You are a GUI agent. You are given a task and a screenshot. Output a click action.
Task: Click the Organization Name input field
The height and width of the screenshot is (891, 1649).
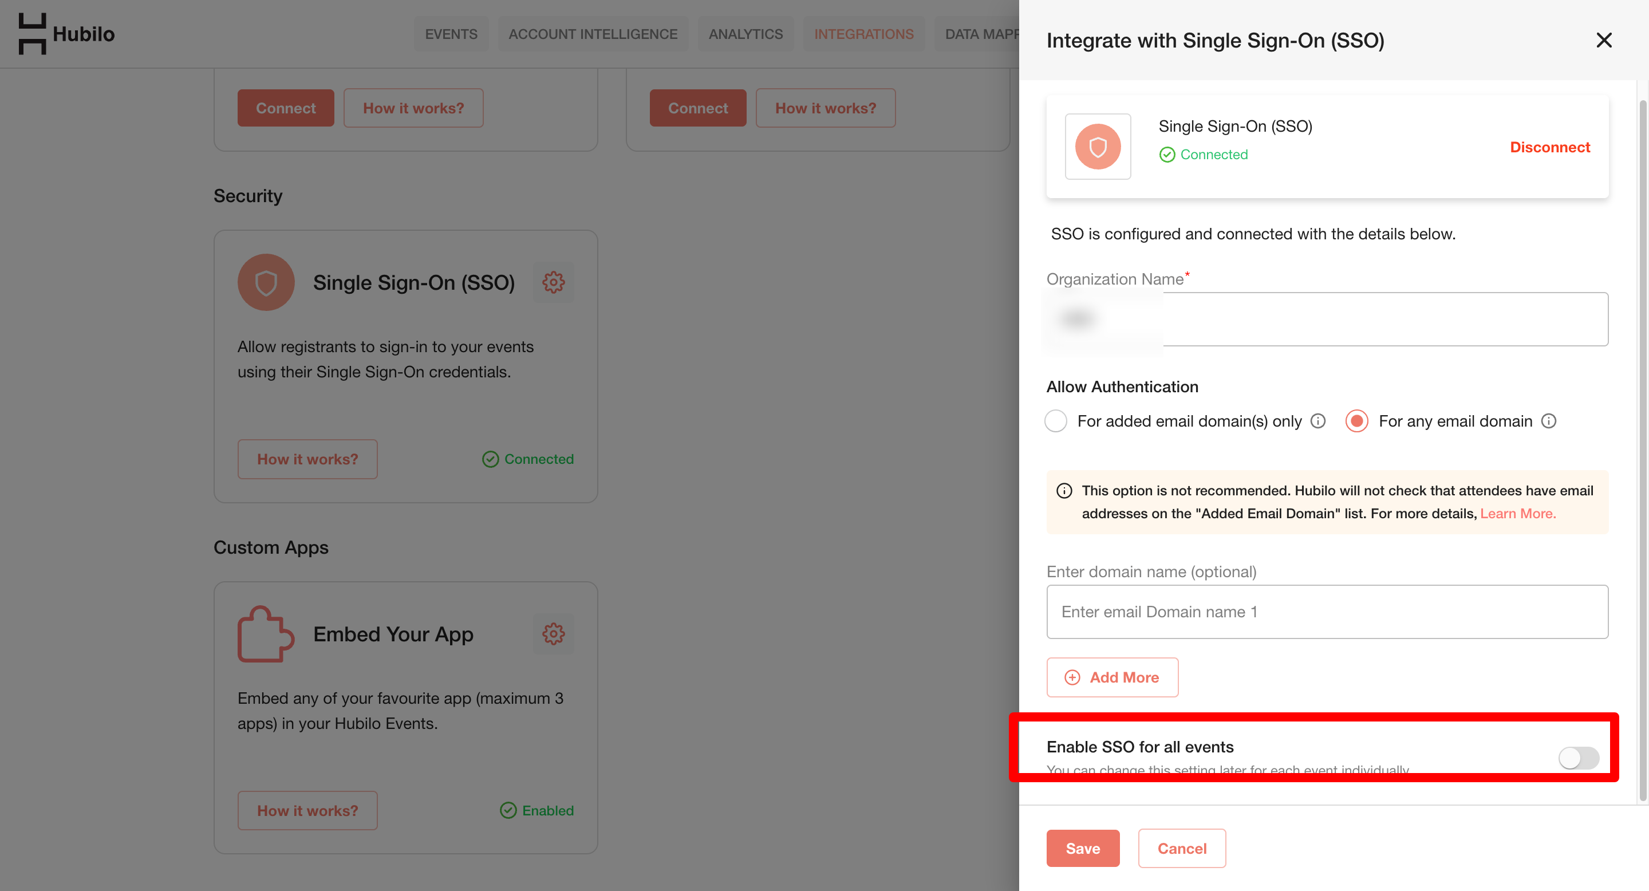[1327, 319]
